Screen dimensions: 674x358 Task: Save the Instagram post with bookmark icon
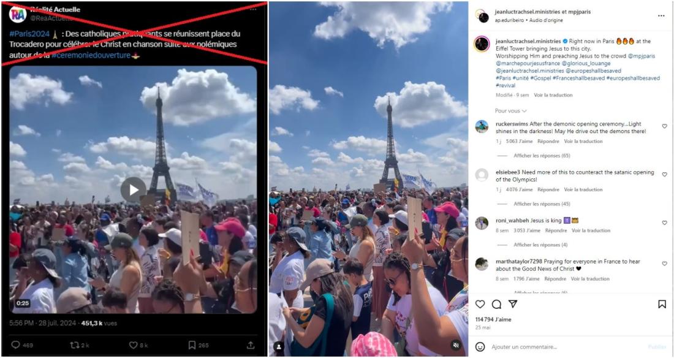(x=662, y=304)
